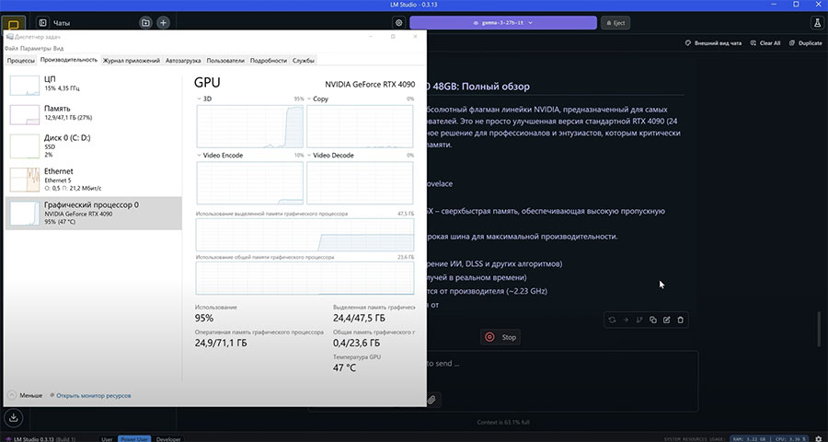
Task: Regenerate the assistant message
Action: tap(612, 320)
